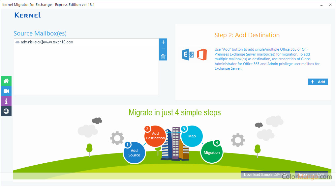Select the Add Source step circle
This screenshot has height=187, width=336.
coord(134,153)
